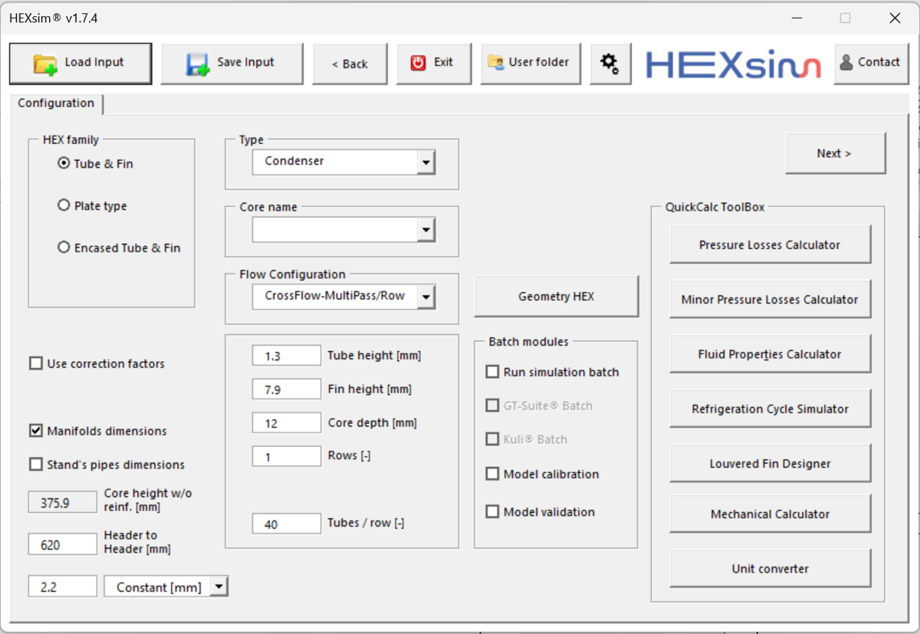920x634 pixels.
Task: Click the Header to Header input field
Action: point(62,544)
